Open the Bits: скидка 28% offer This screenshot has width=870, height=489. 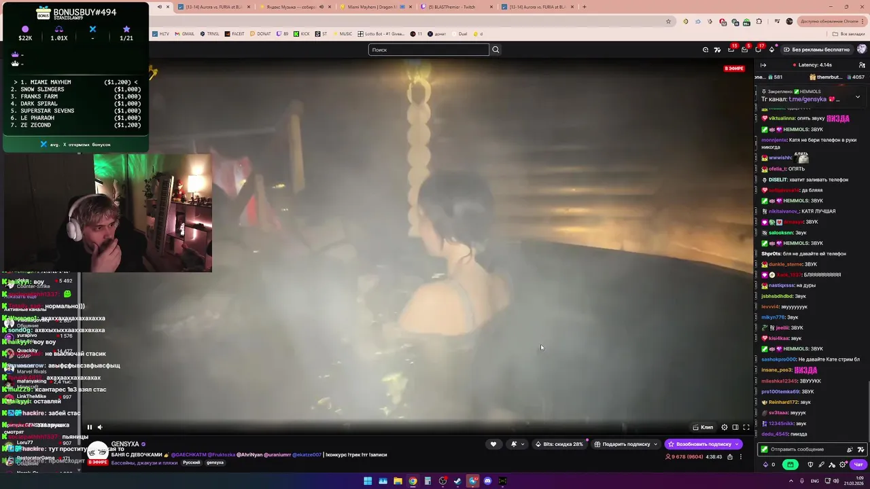coord(559,444)
